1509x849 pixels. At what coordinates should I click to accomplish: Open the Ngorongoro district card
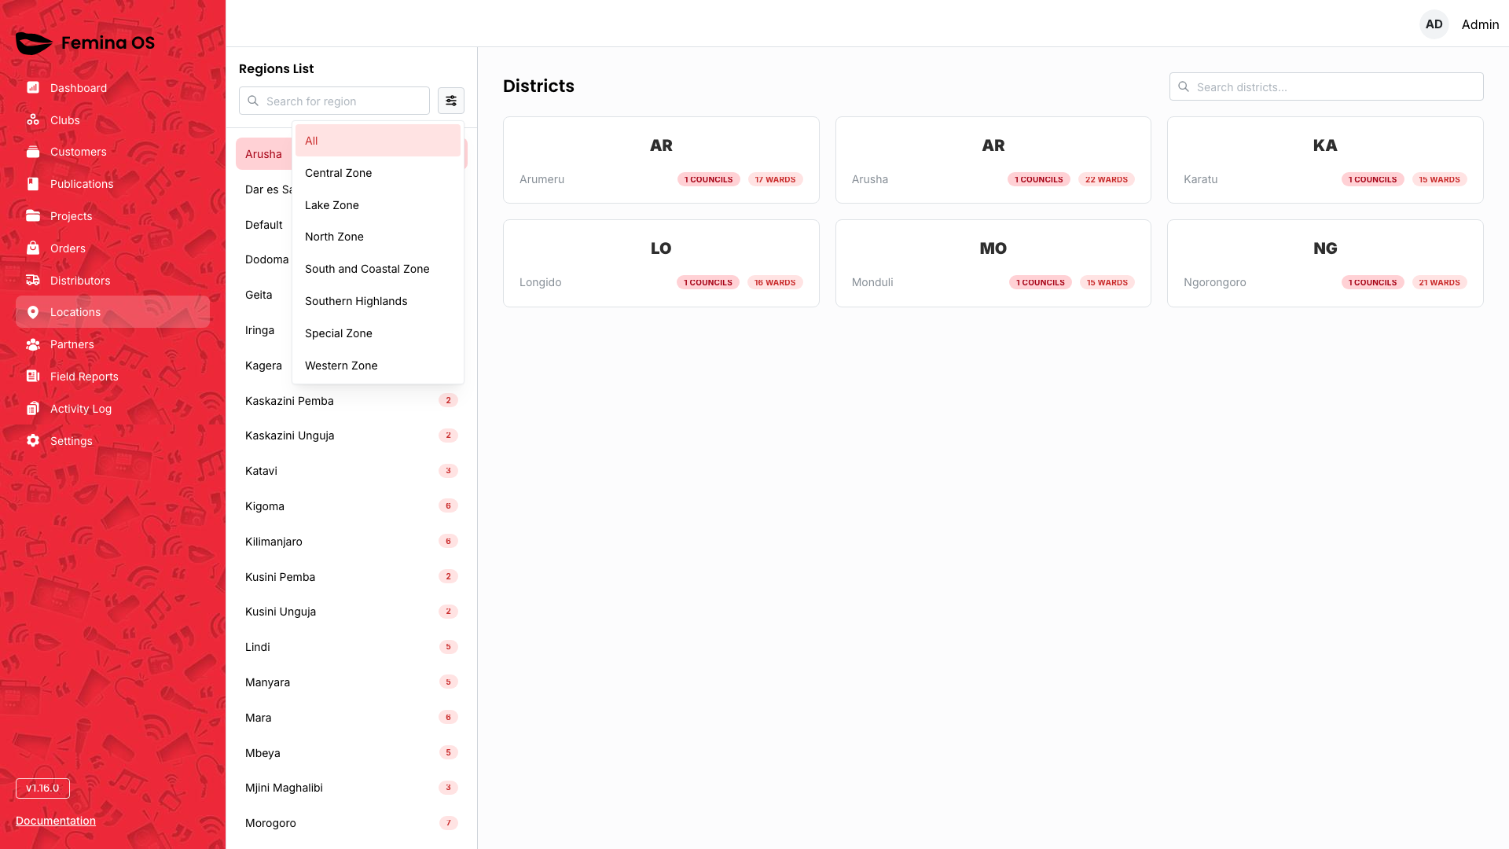click(x=1325, y=263)
